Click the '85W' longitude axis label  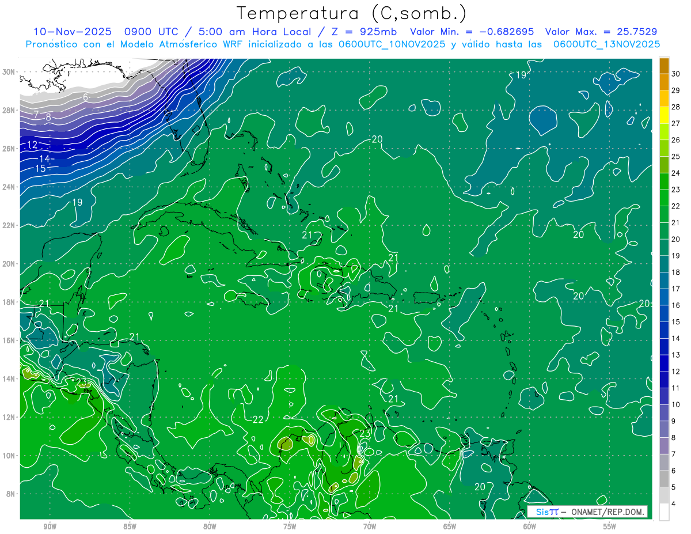[x=130, y=527]
